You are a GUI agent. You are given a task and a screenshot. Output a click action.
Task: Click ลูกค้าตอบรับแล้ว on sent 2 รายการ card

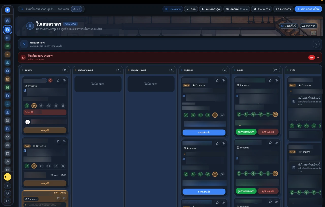[246, 132]
